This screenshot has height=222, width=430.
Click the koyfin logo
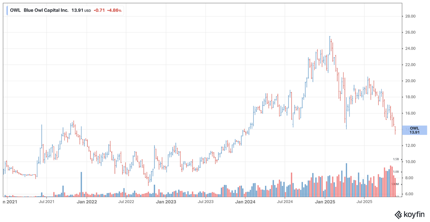(x=409, y=214)
